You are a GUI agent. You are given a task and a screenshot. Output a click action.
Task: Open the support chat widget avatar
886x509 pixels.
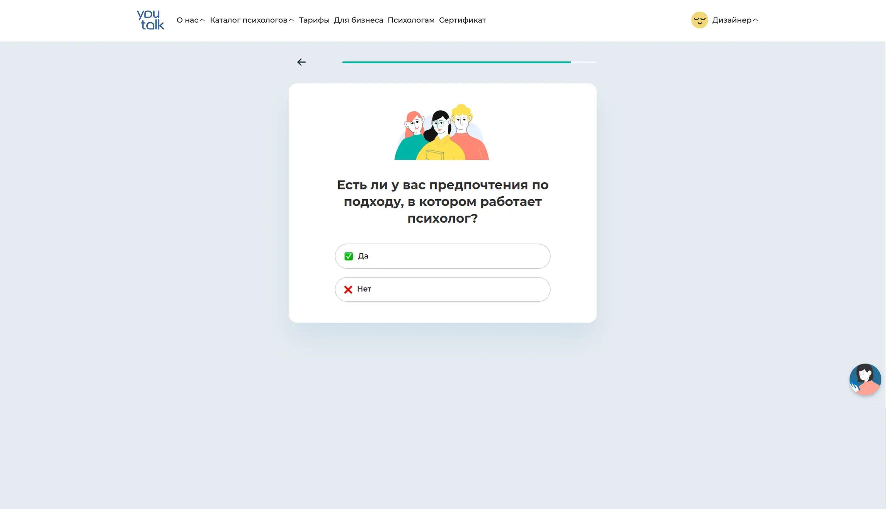865,379
